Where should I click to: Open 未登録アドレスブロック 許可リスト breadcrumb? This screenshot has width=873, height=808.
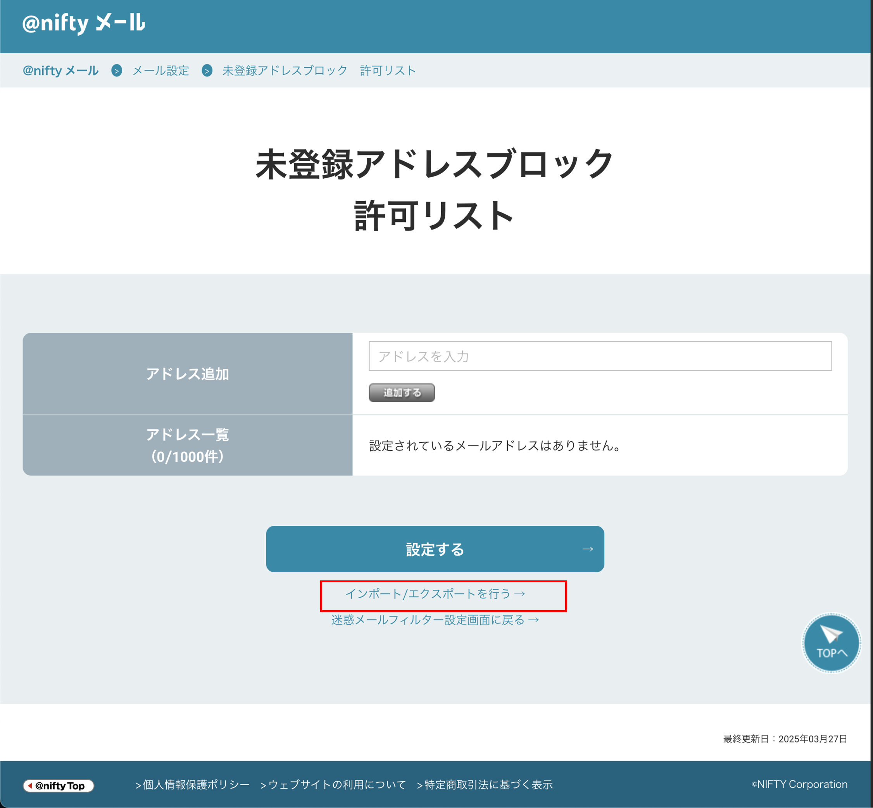319,71
